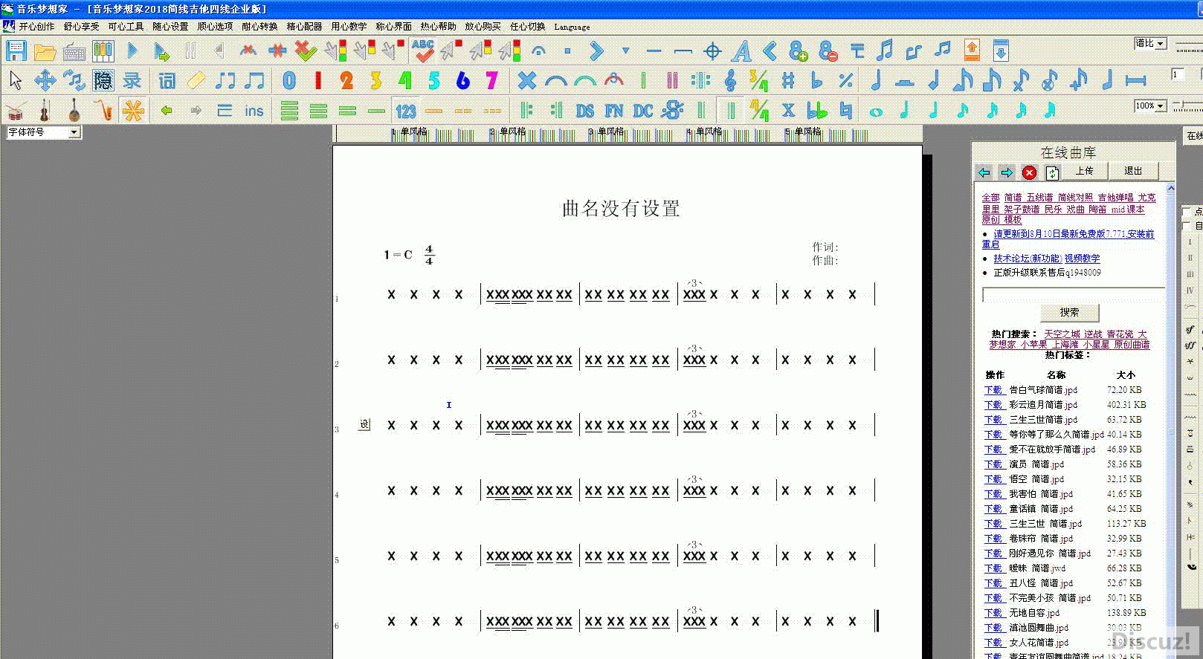1203x659 pixels.
Task: Select the saxophone instrument icon
Action: click(103, 111)
